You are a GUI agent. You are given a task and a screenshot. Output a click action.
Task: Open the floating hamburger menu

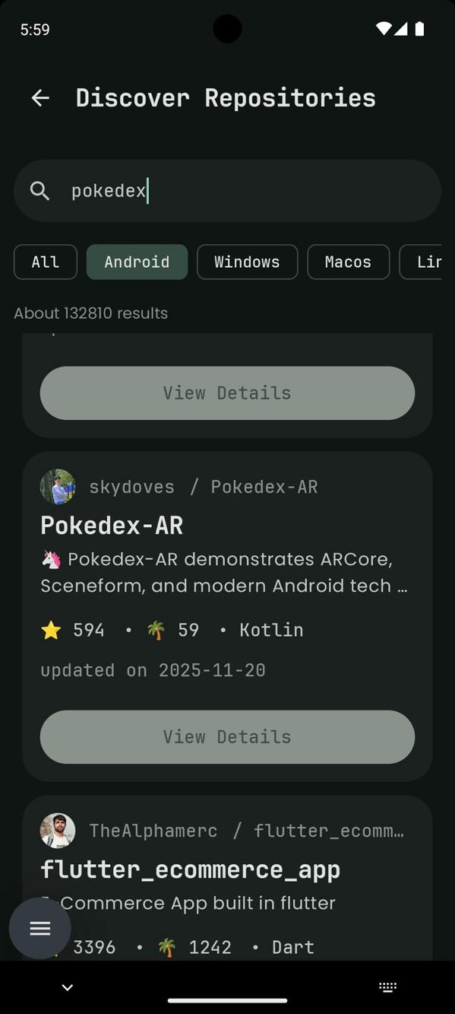pyautogui.click(x=39, y=928)
